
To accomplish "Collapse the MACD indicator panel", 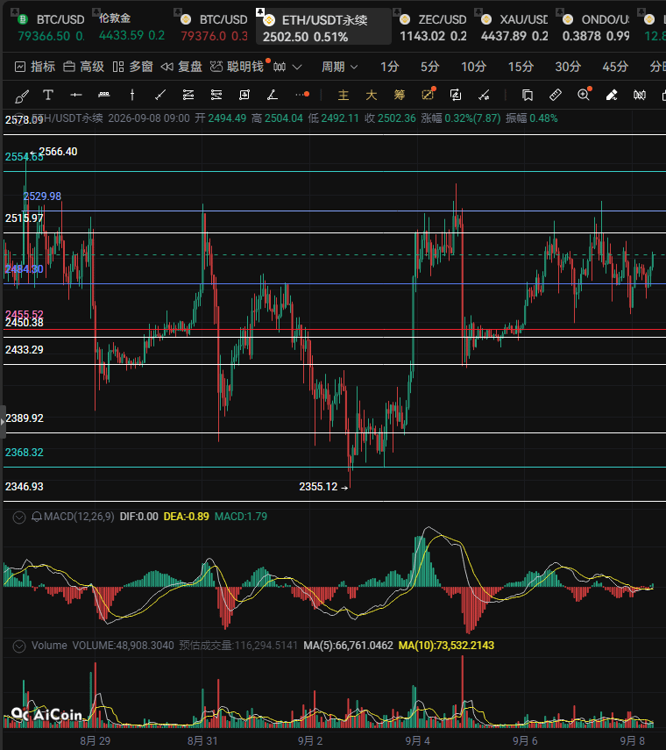I will (19, 517).
